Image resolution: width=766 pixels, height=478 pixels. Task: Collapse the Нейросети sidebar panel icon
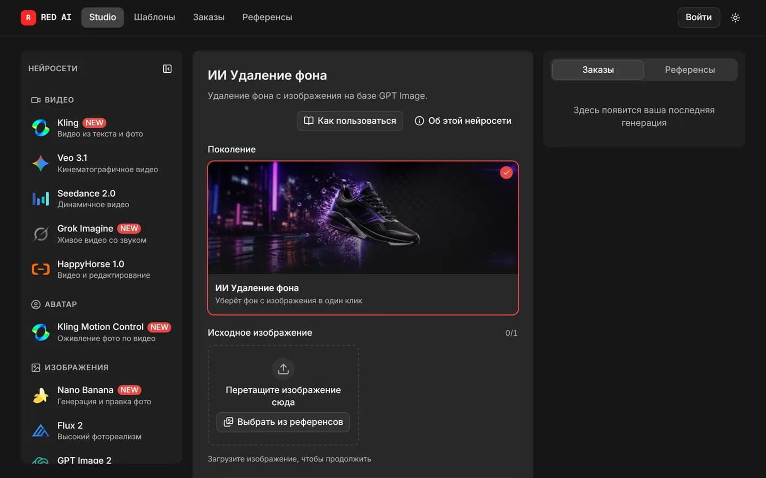167,69
